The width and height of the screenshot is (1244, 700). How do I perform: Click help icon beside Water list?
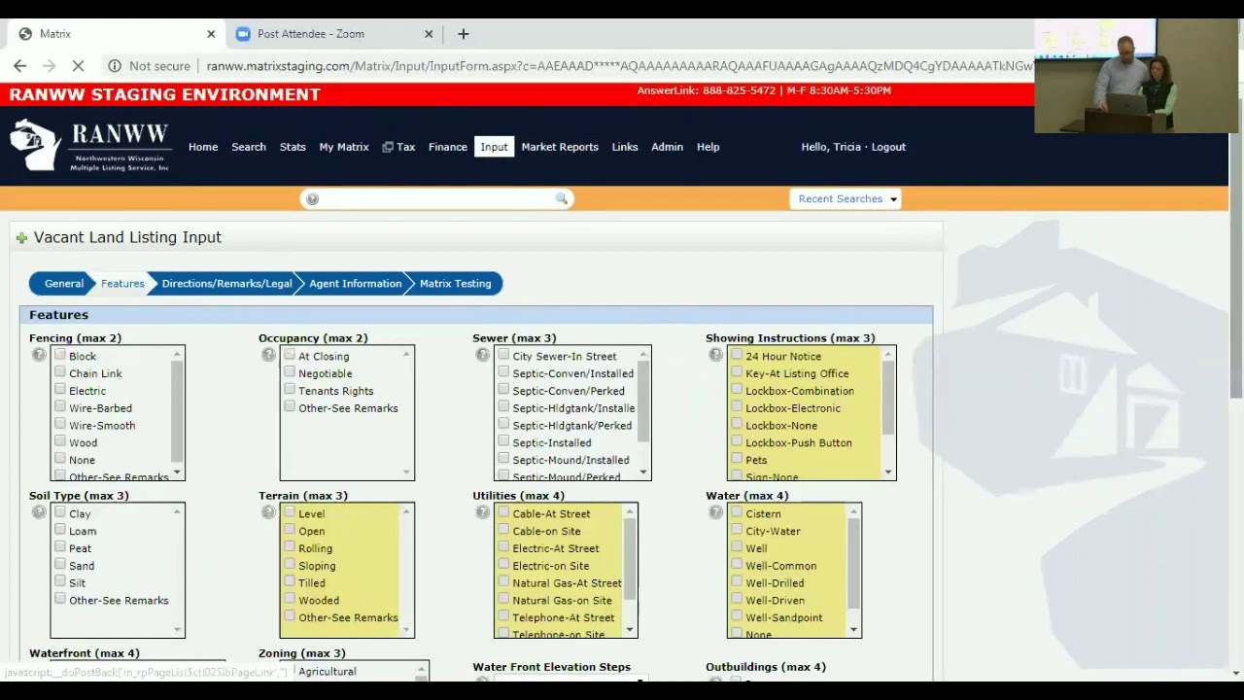click(715, 512)
